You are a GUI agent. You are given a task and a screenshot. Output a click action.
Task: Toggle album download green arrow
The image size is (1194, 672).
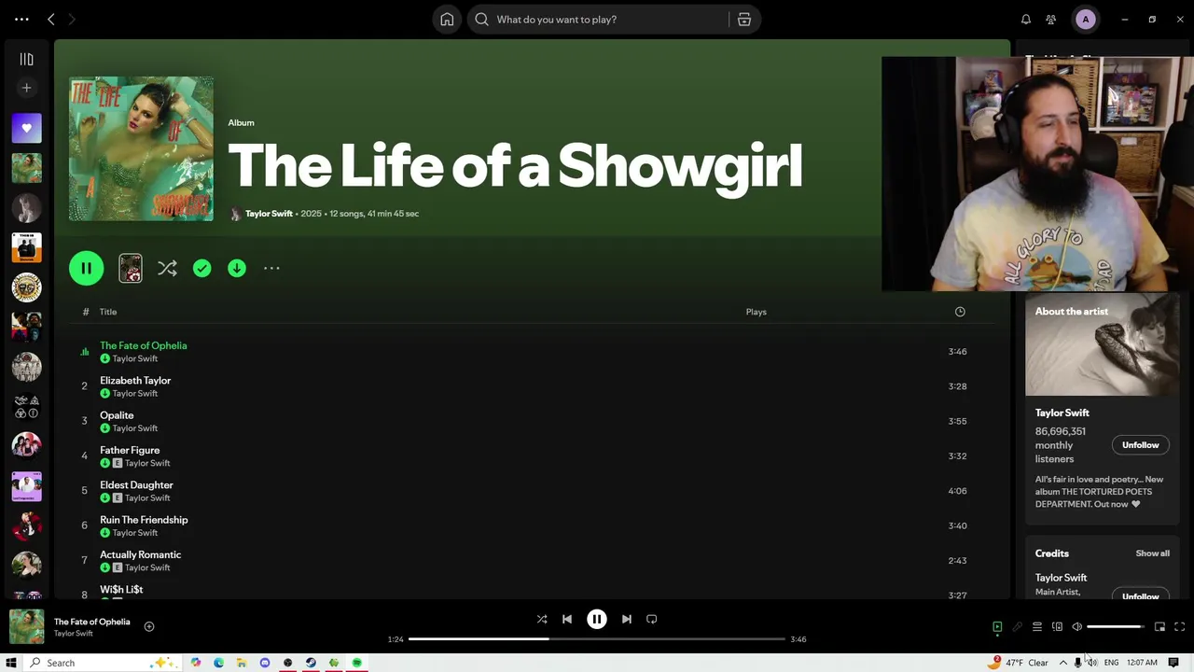pyautogui.click(x=237, y=269)
